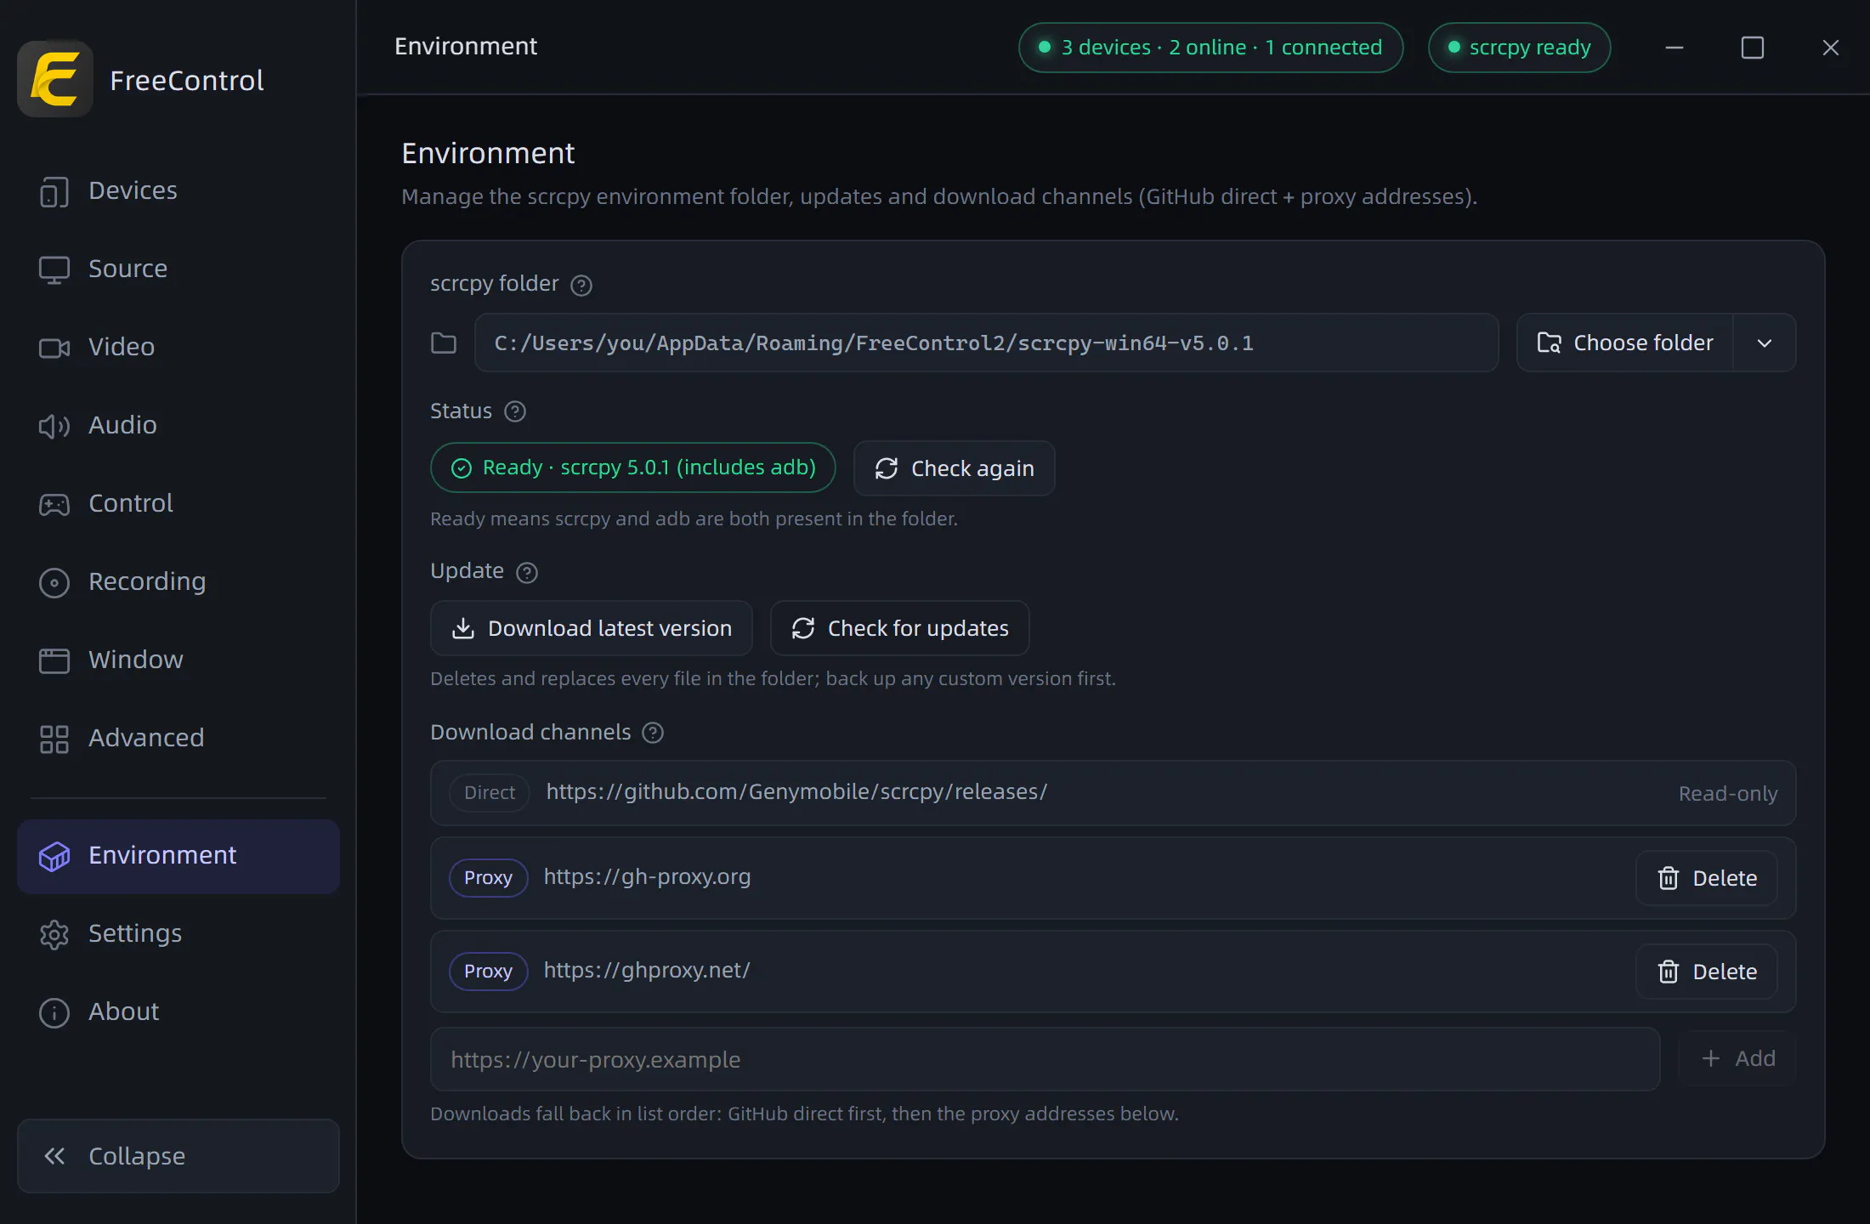Expand the Choose folder dropdown arrow
This screenshot has width=1870, height=1224.
[x=1765, y=343]
